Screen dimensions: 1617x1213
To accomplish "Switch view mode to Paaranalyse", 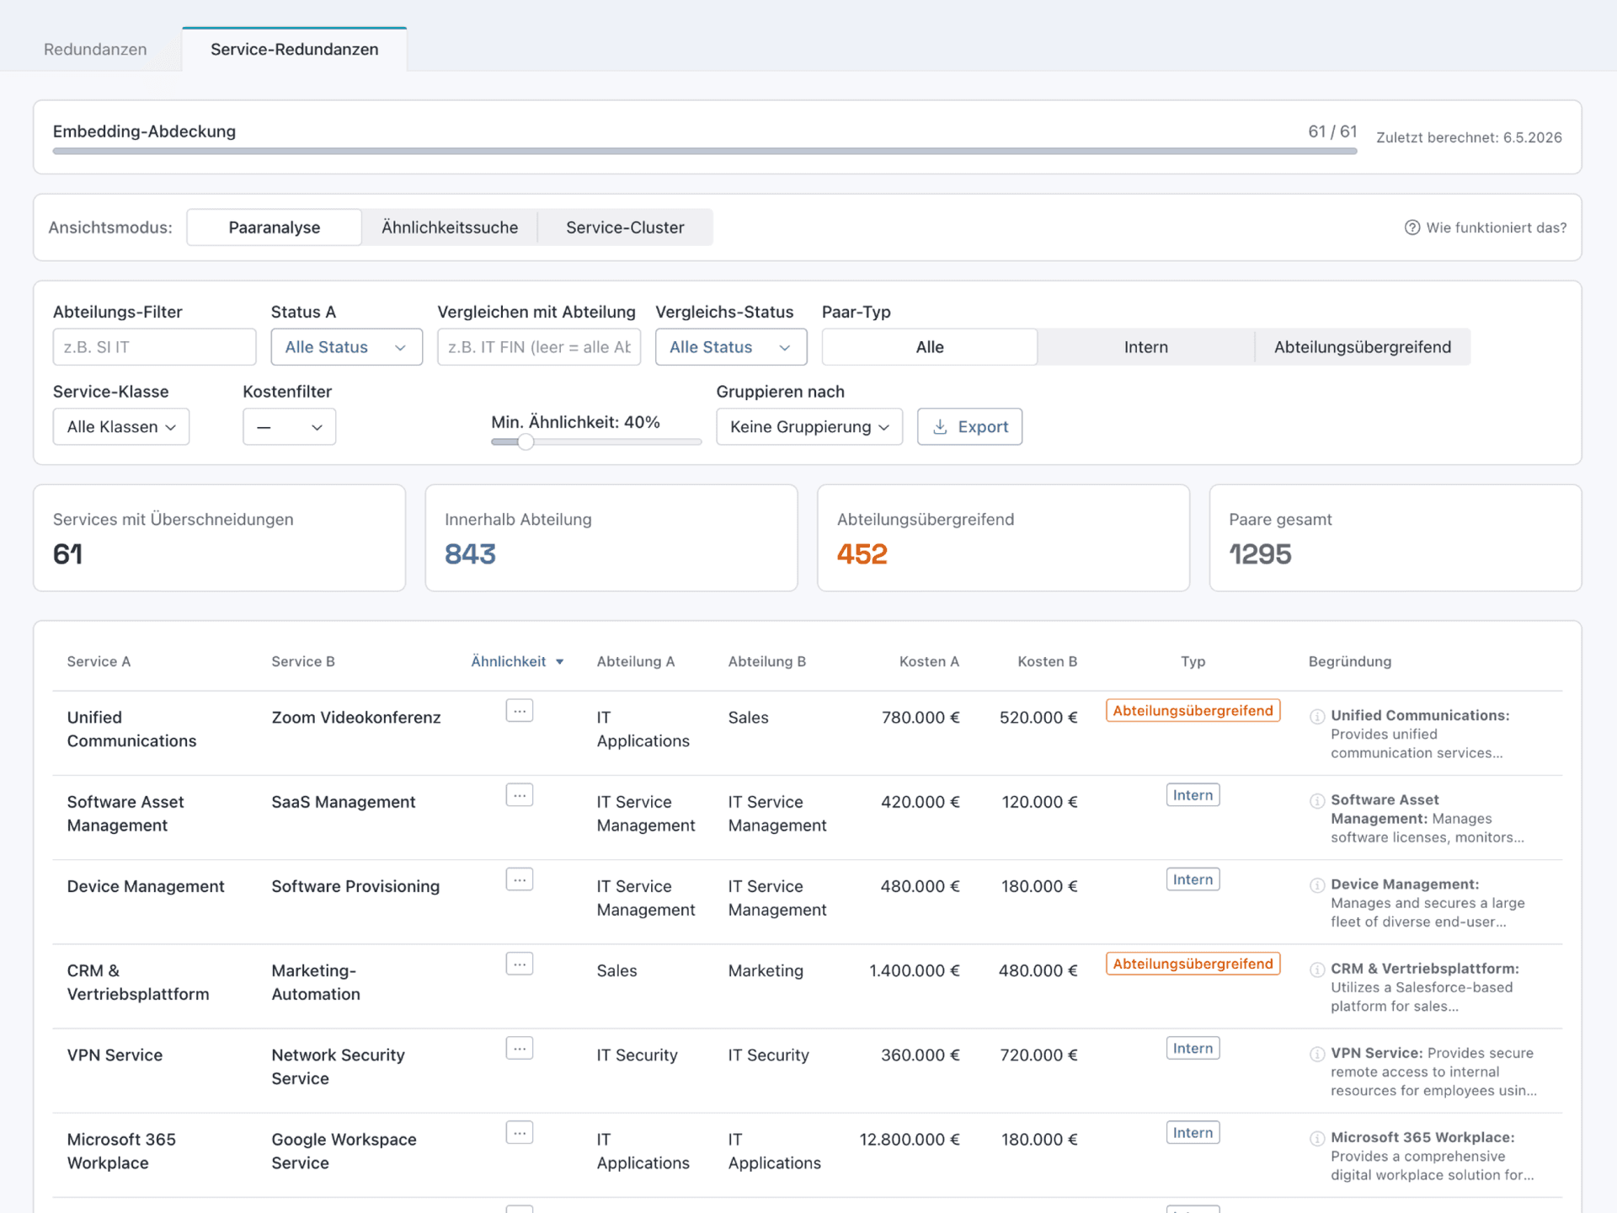I will point(275,227).
